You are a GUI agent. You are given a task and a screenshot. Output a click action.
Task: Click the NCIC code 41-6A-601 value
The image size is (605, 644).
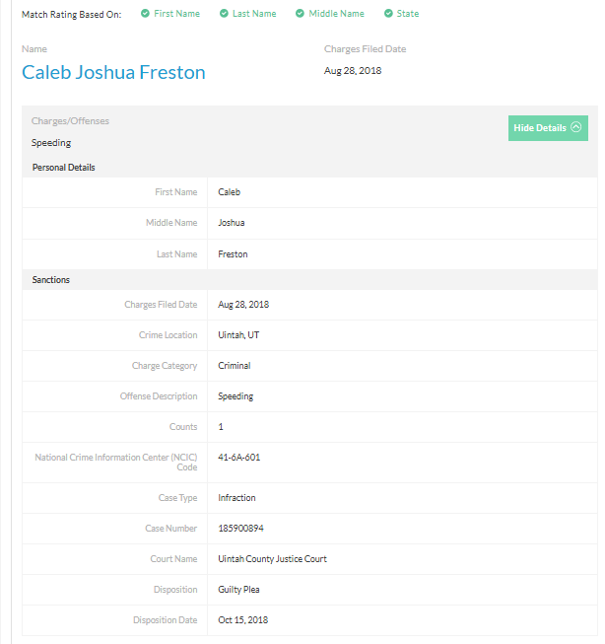239,458
